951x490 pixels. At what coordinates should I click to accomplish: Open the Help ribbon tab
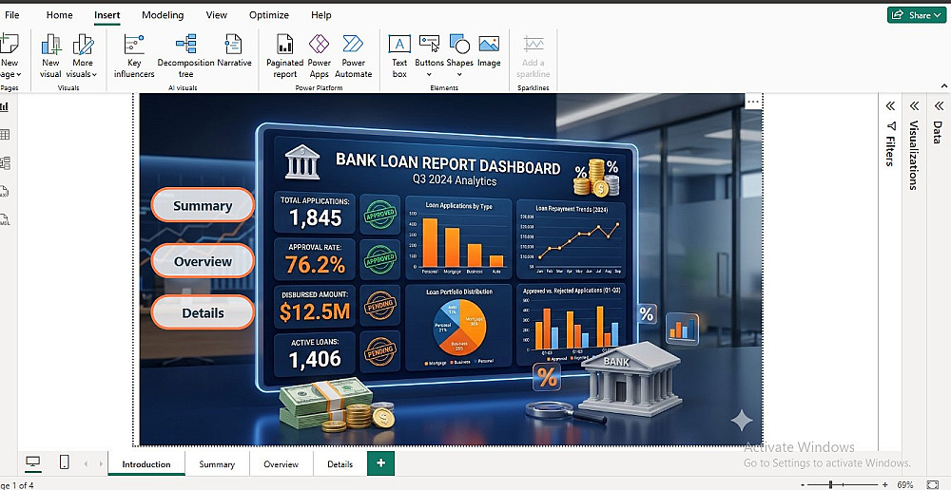[x=320, y=15]
